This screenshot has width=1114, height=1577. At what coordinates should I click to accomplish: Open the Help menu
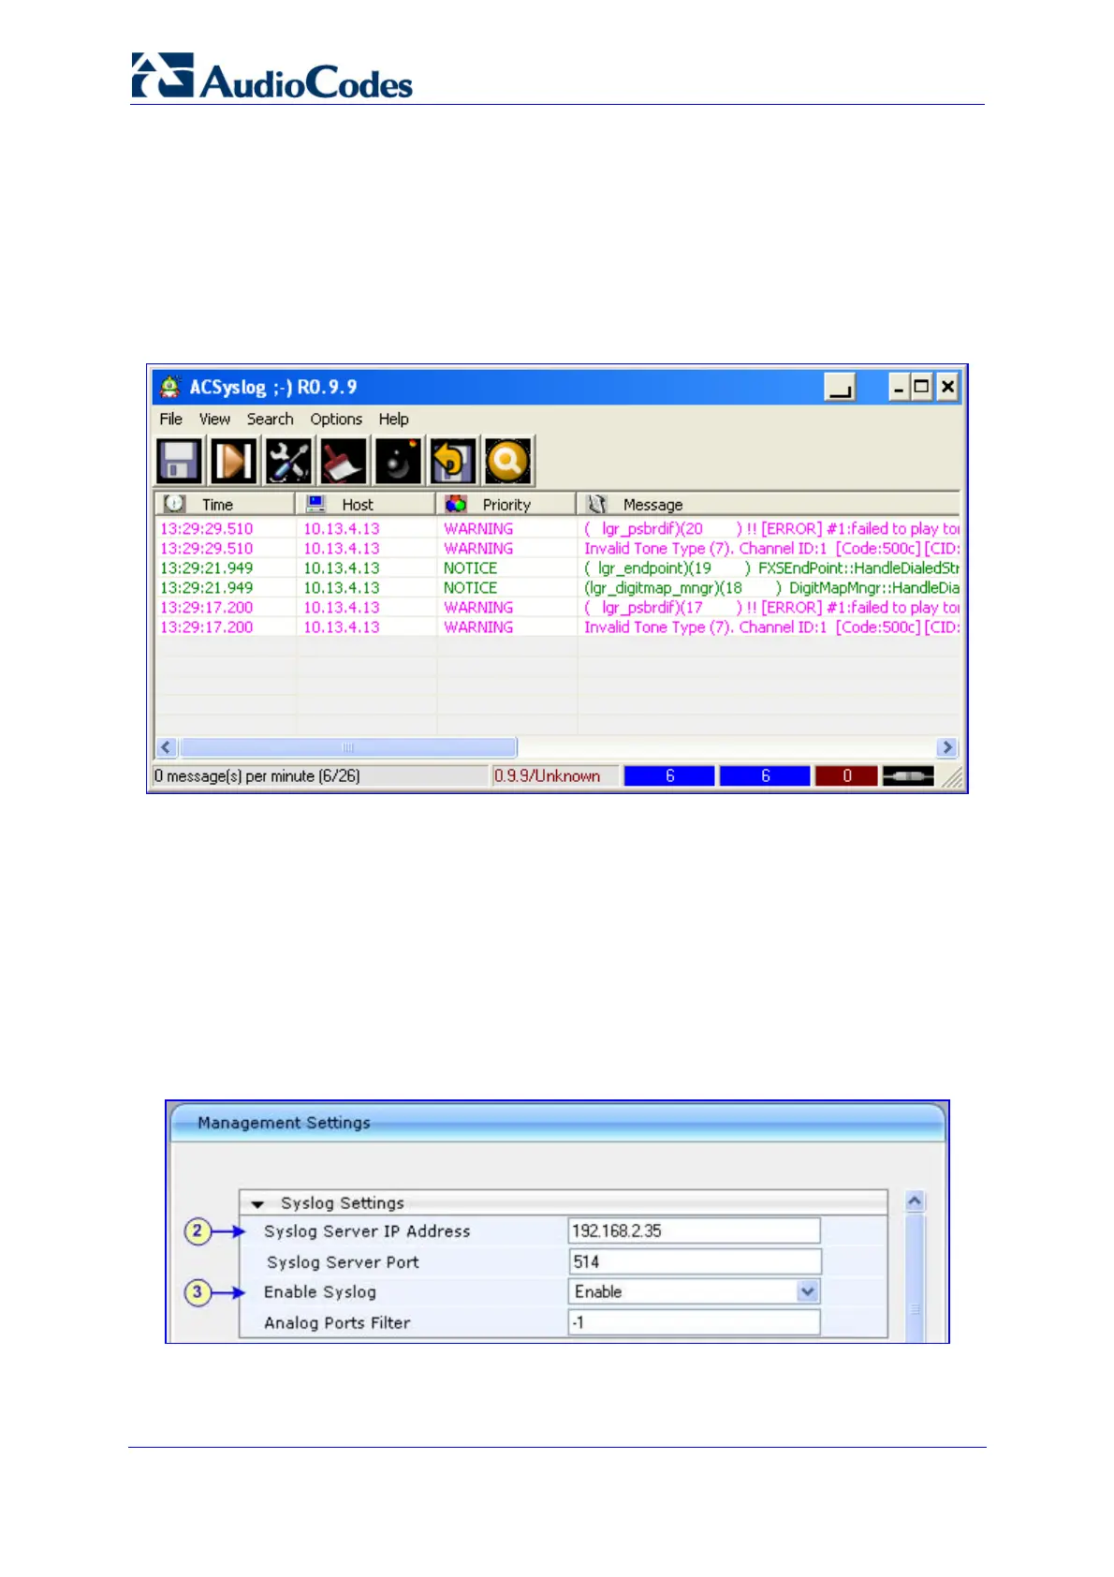coord(393,419)
